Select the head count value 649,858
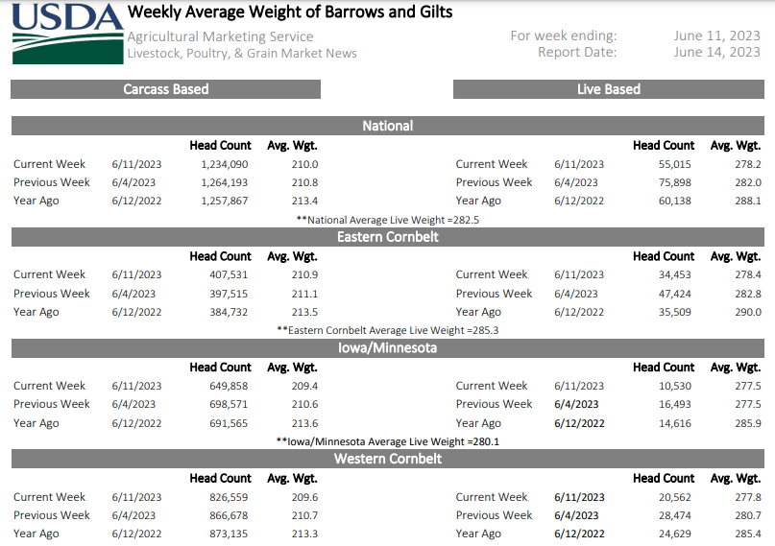The width and height of the screenshot is (775, 546). pos(229,386)
